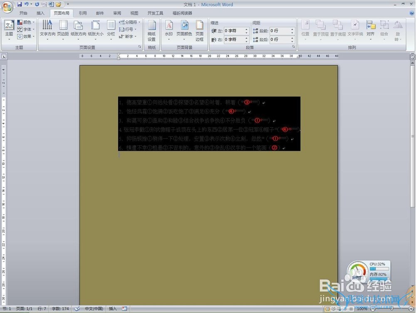Open 分栏 columns menu
416x313 pixels.
111,30
